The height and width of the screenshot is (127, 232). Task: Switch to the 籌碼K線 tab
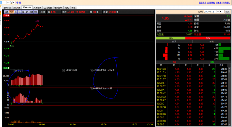point(7,8)
